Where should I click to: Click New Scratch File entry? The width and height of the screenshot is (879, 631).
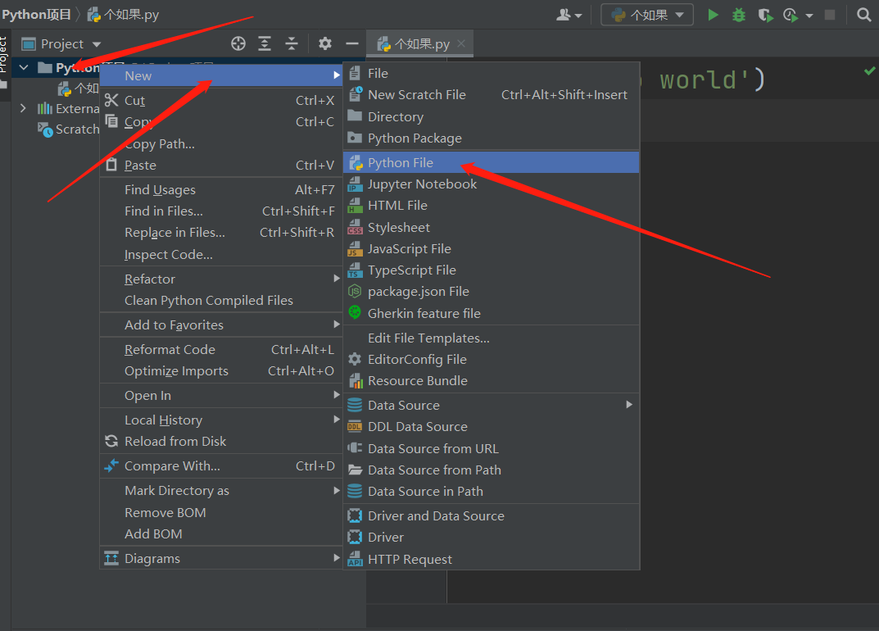click(x=491, y=95)
